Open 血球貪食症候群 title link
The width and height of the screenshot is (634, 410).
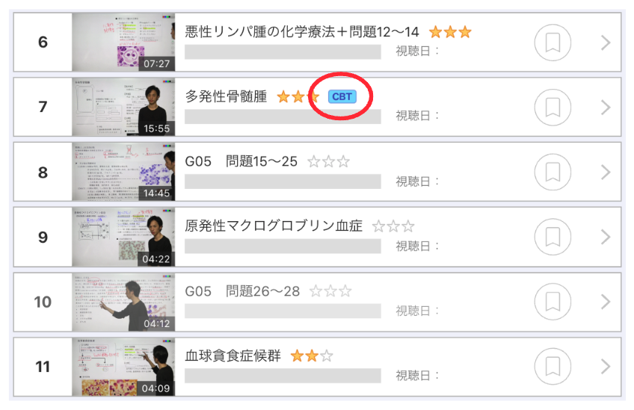coord(233,355)
